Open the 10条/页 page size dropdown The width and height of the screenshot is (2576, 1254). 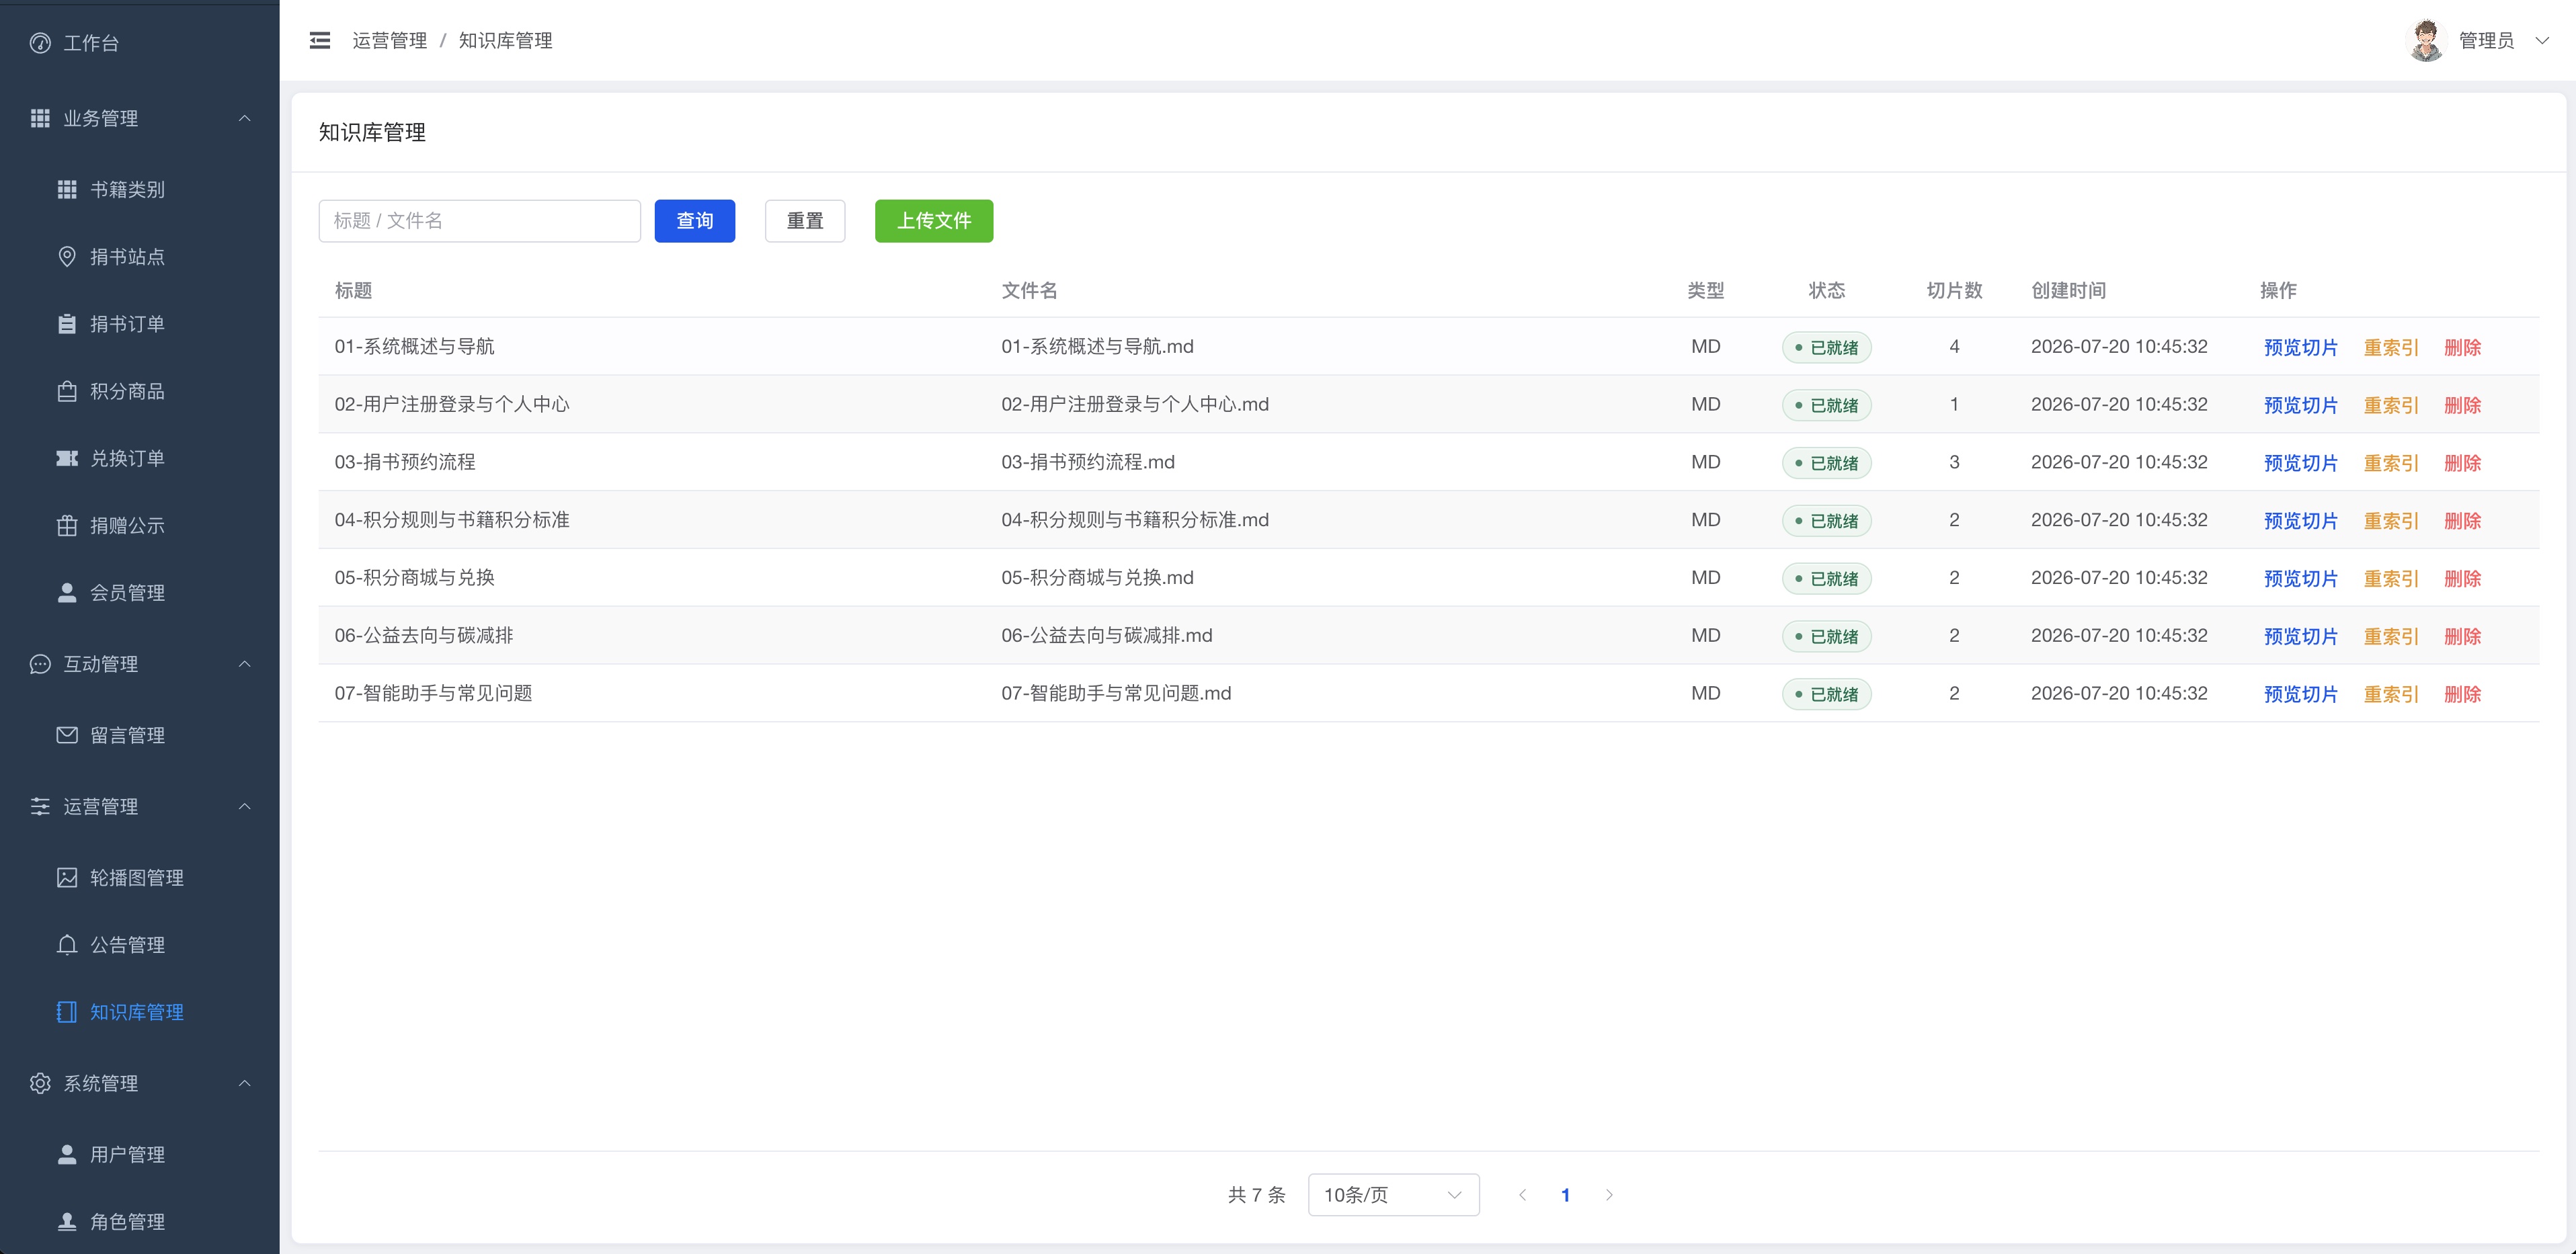pyautogui.click(x=1393, y=1195)
